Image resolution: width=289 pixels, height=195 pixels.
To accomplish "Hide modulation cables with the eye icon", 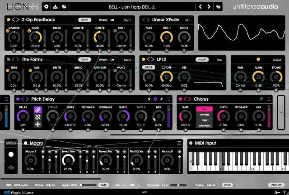I will tap(11, 167).
